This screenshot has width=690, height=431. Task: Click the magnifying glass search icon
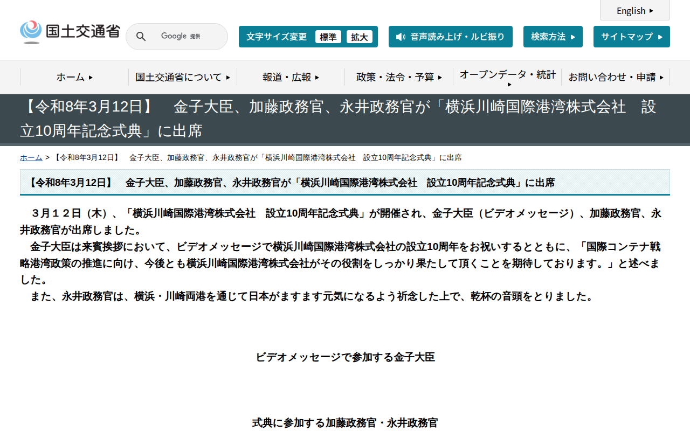coord(141,36)
